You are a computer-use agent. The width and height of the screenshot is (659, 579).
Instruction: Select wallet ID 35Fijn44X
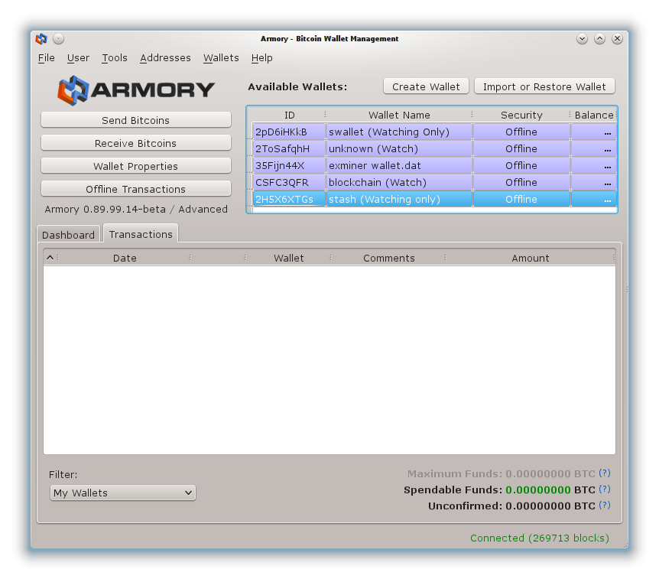[289, 165]
